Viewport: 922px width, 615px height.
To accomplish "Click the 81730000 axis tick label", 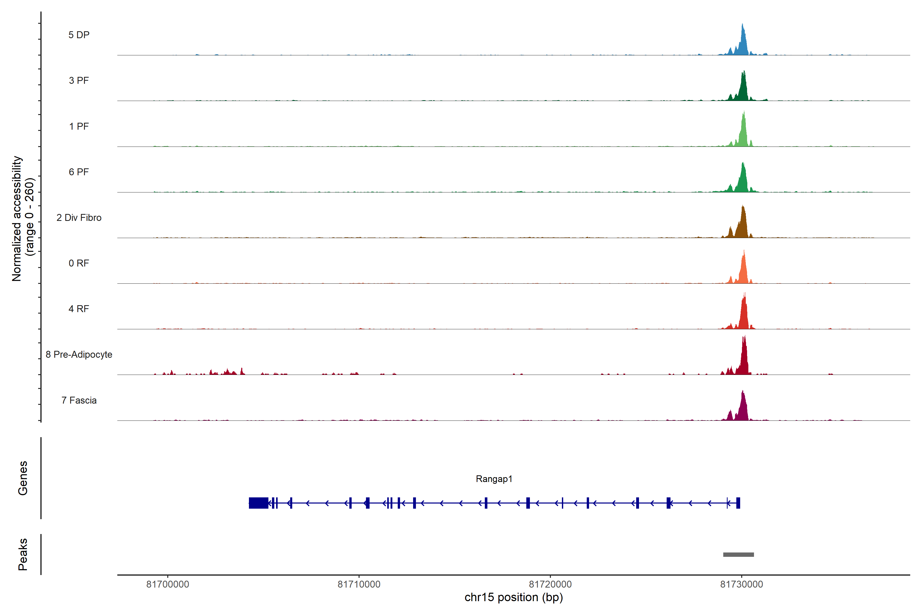I will pos(741,584).
